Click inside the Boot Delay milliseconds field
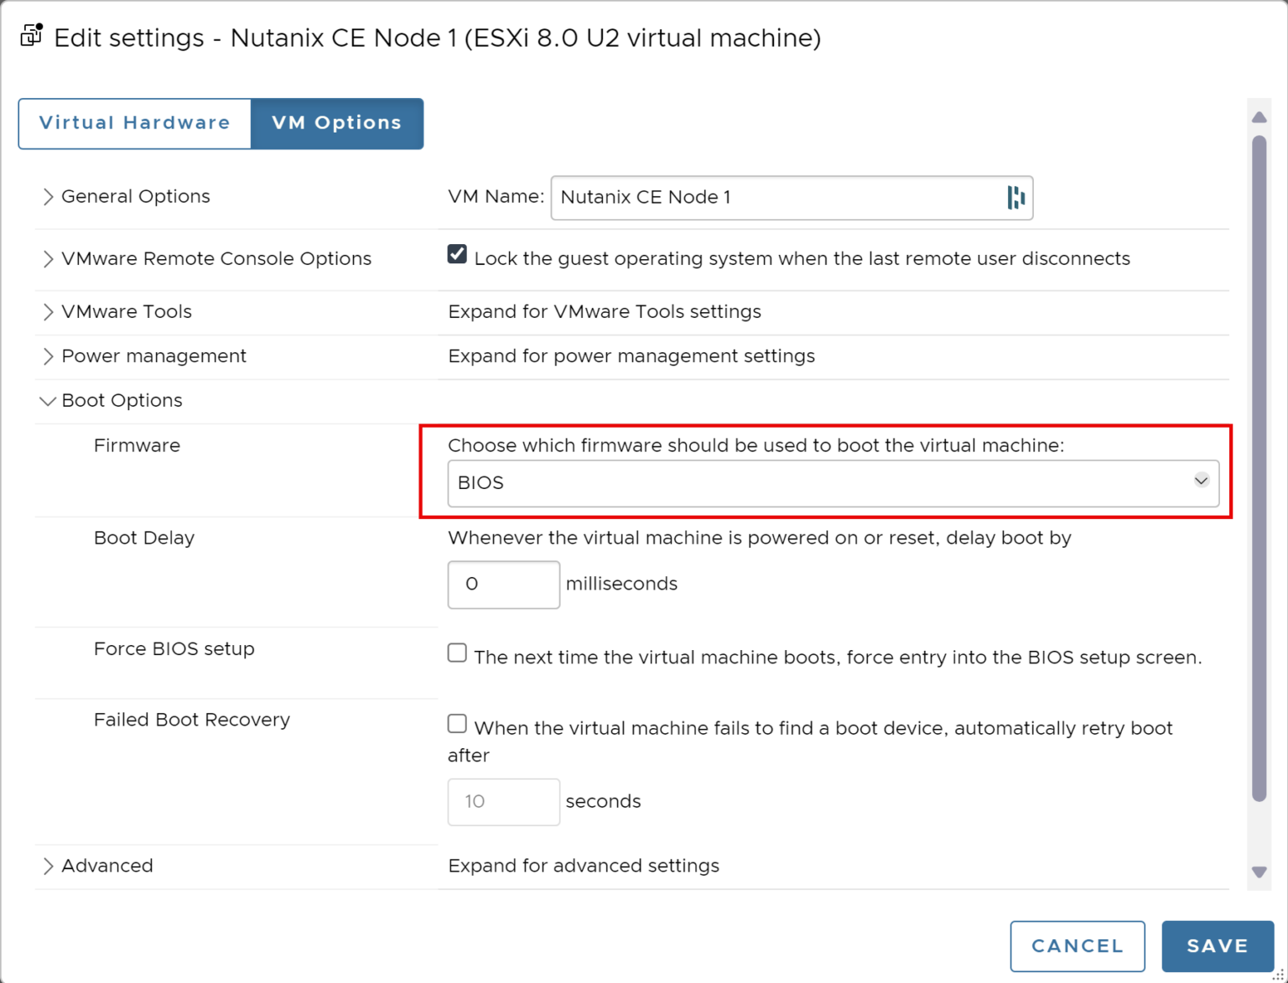 pyautogui.click(x=503, y=584)
